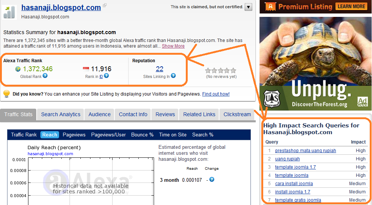
Task: Open the prestashop mata uang rupiah query
Action: pyautogui.click(x=305, y=151)
